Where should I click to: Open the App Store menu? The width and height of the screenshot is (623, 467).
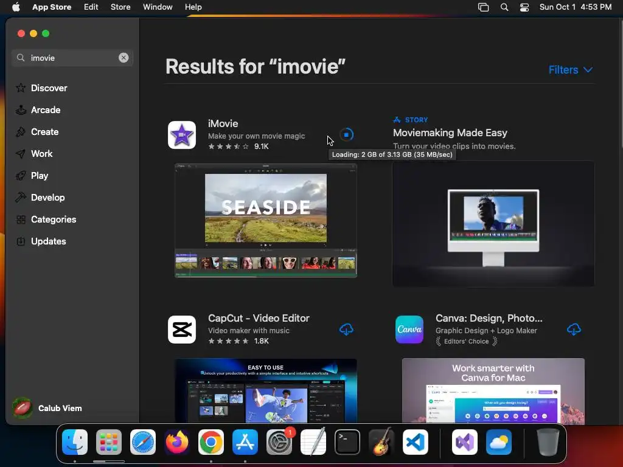52,7
